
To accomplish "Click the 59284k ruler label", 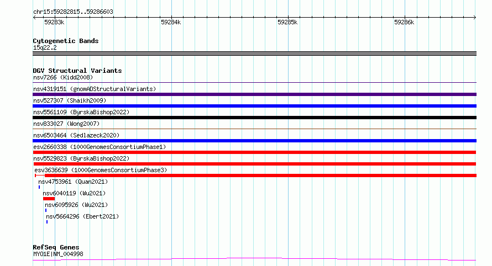I will pos(171,22).
